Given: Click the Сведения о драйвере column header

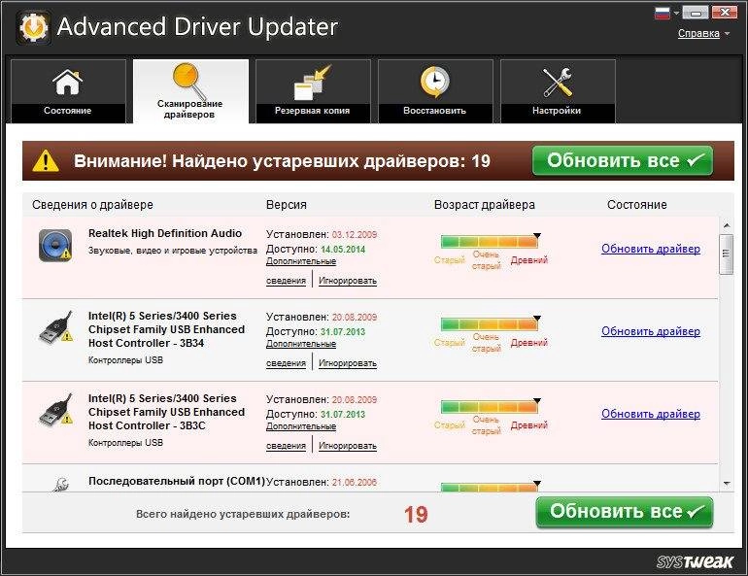Looking at the screenshot, I should pyautogui.click(x=92, y=205).
